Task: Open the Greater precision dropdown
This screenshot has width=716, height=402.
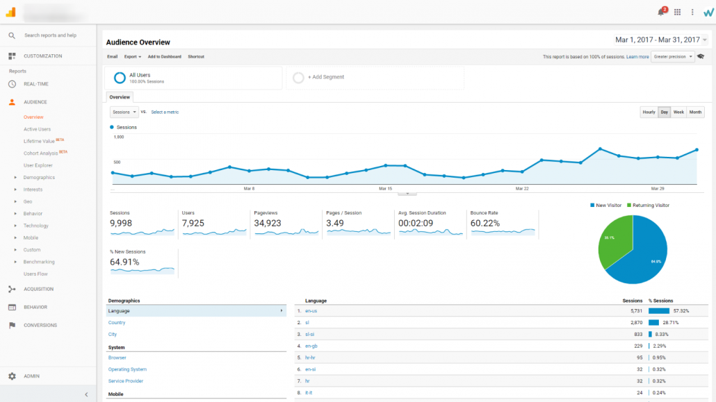Action: [x=672, y=57]
